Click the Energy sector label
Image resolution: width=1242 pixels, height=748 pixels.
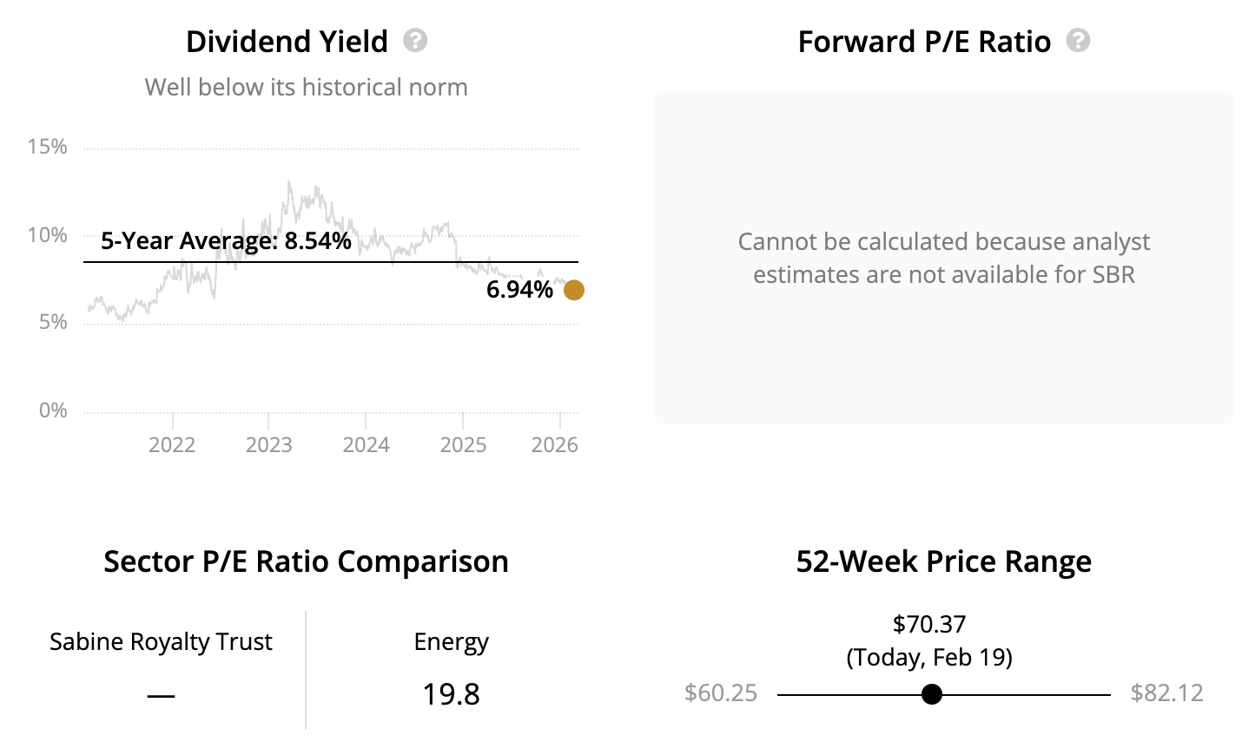(x=451, y=641)
